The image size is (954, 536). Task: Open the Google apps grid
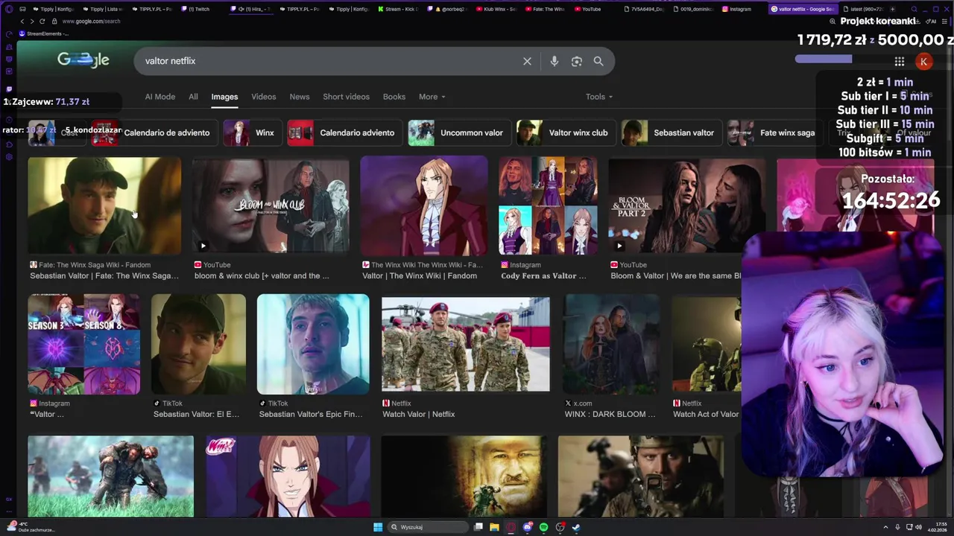coord(900,62)
